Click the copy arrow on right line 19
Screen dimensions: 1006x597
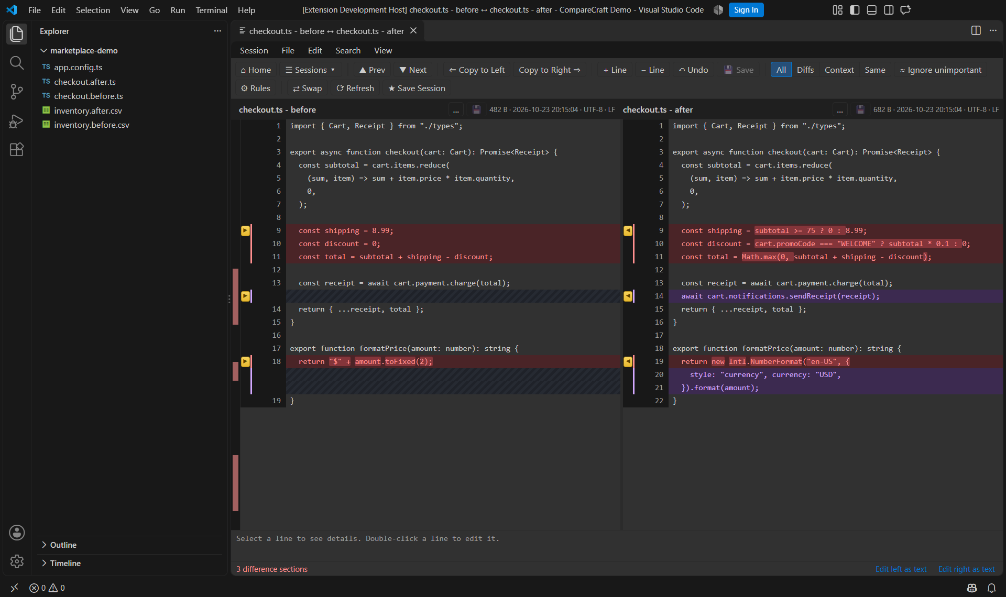(628, 361)
